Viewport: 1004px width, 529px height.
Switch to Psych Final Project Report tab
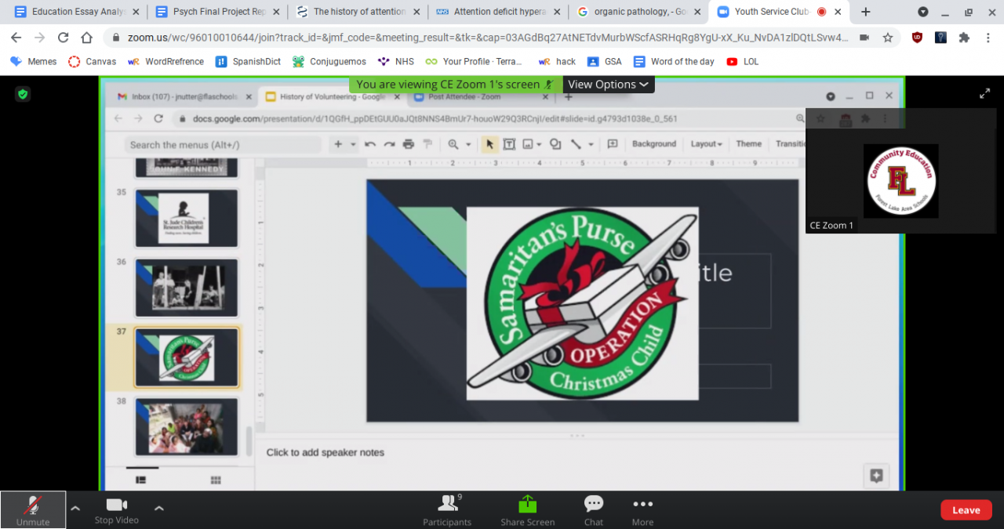[x=216, y=12]
